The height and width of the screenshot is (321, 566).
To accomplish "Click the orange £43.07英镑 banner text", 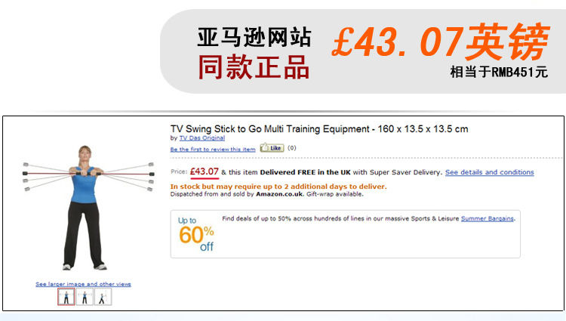I will click(440, 42).
